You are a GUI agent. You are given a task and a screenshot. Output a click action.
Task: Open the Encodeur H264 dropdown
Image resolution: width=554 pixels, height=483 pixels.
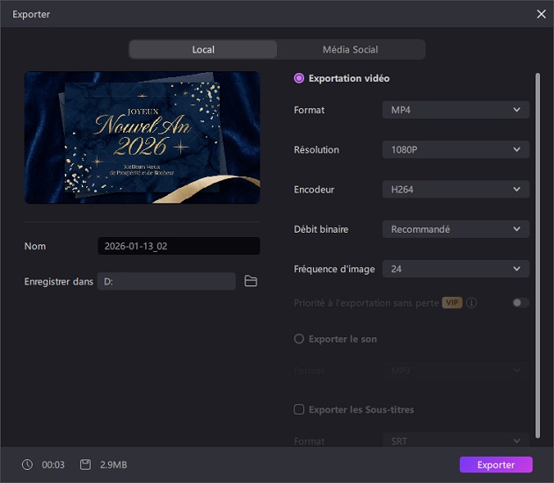click(456, 190)
